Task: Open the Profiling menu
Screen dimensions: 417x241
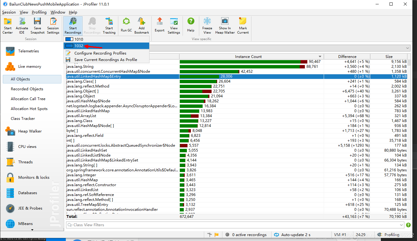Action: tap(39, 12)
